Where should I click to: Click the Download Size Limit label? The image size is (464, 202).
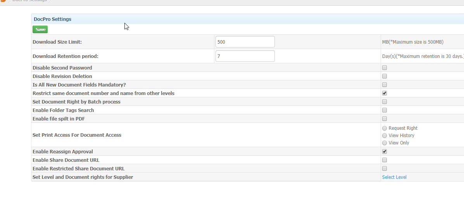[x=57, y=42]
